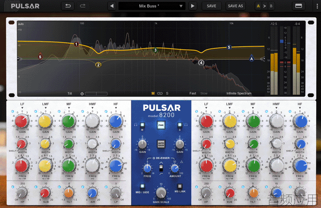Open the LF type arrow in left EQ section
This screenshot has height=208, width=321.
(22, 108)
